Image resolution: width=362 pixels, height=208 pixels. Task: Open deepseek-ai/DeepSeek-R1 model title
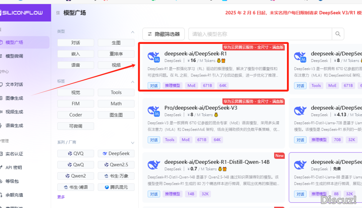pyautogui.click(x=195, y=54)
